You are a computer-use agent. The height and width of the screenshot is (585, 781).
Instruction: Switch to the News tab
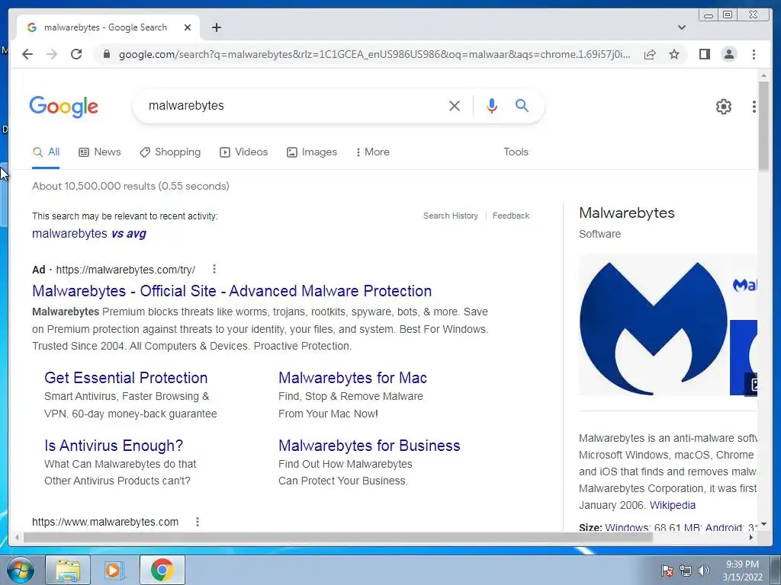[x=100, y=152]
